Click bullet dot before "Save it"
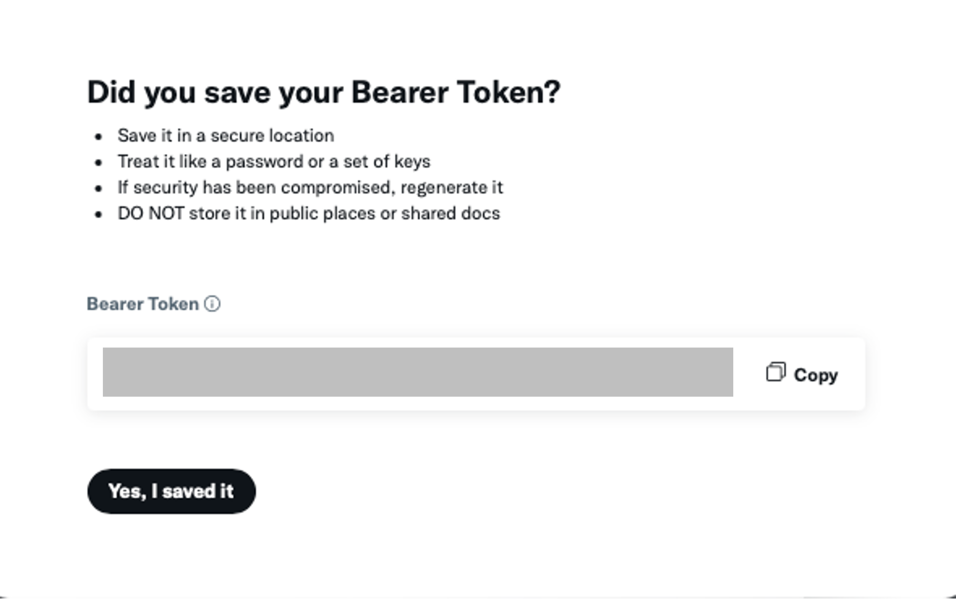 [x=99, y=137]
